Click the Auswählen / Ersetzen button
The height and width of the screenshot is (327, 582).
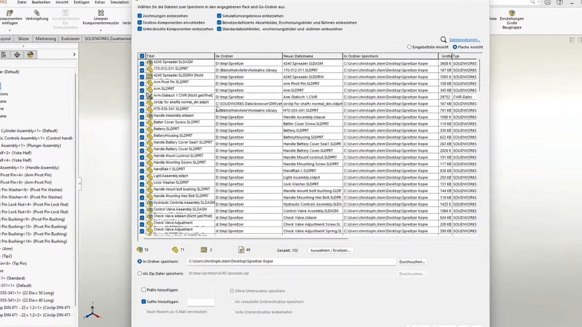330,250
